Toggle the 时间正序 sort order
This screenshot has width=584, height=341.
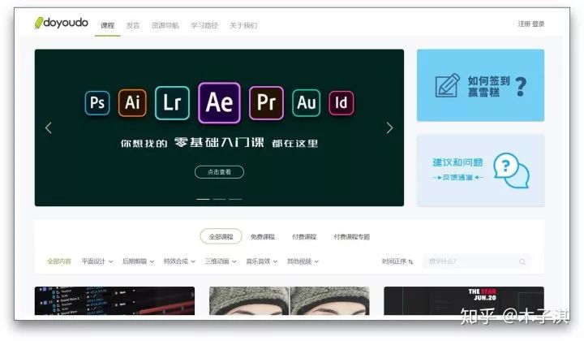pyautogui.click(x=397, y=261)
